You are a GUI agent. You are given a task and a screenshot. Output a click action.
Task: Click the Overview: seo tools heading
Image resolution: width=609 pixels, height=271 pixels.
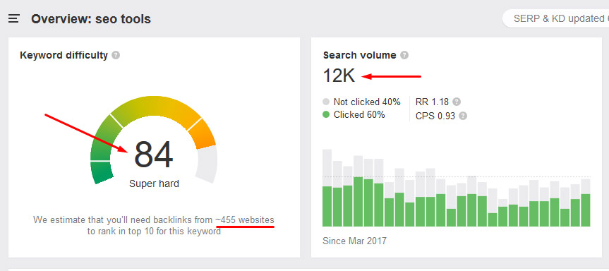91,18
